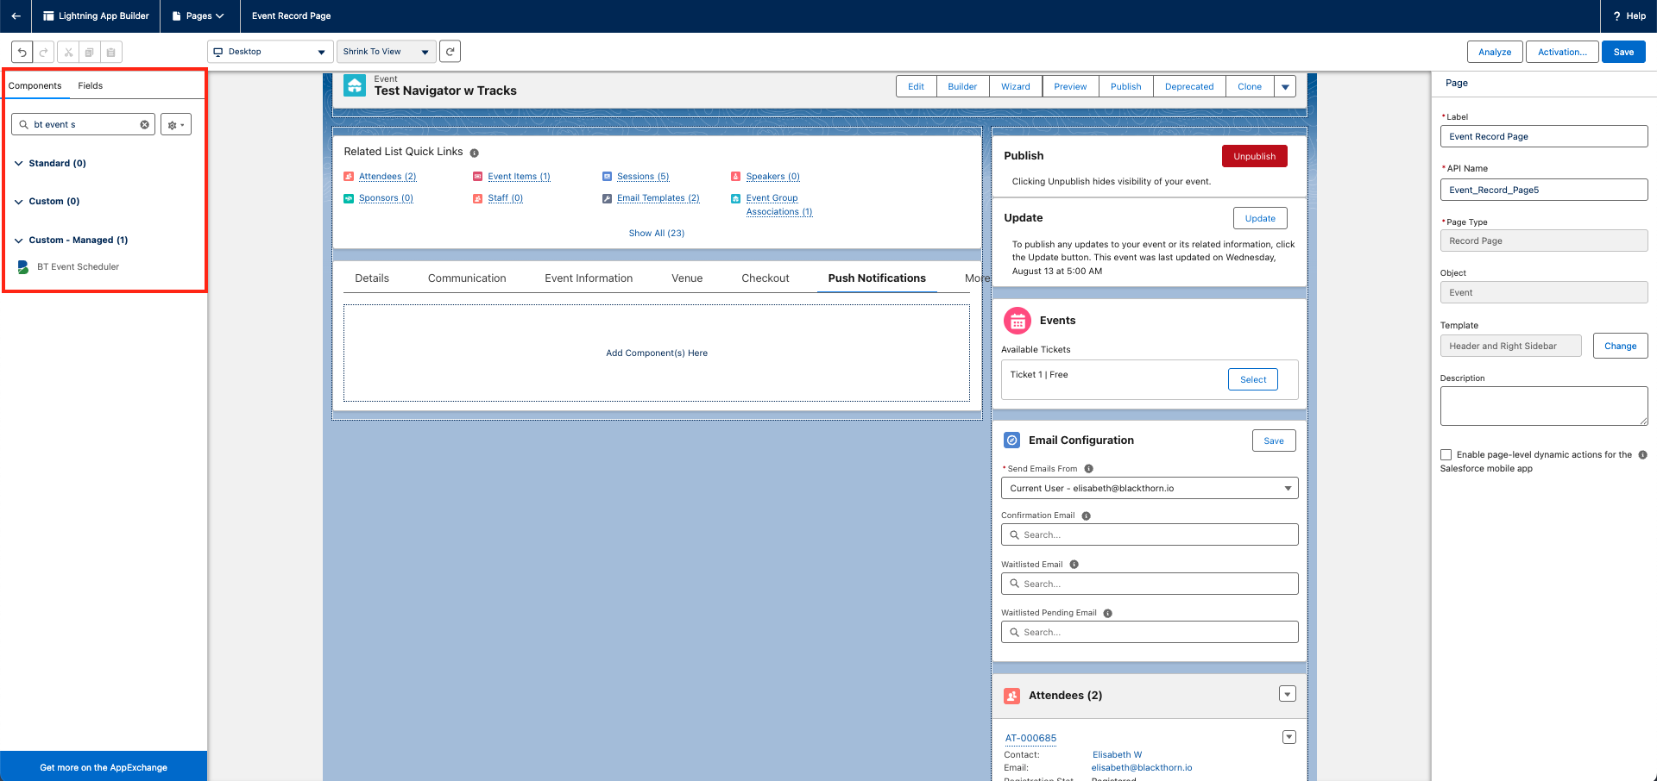The width and height of the screenshot is (1657, 781).
Task: Select the Push Notifications tab
Action: point(877,278)
